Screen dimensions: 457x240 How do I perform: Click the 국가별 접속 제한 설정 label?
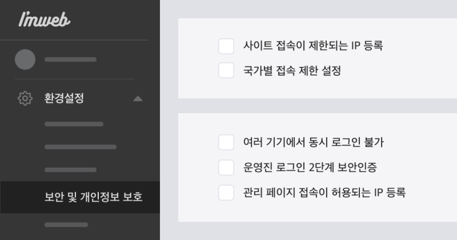click(x=292, y=71)
